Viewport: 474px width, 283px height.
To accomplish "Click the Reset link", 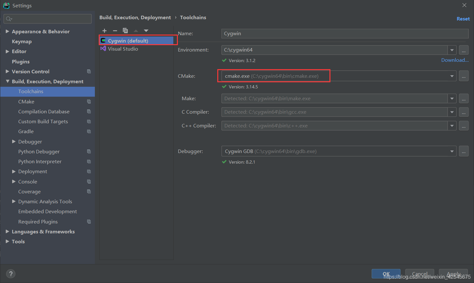I will (x=463, y=19).
